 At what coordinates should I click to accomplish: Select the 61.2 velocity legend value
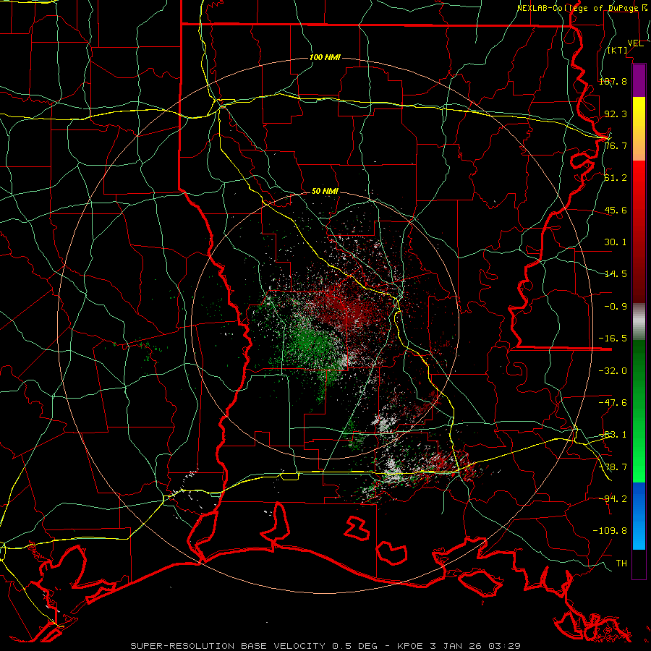click(x=616, y=178)
